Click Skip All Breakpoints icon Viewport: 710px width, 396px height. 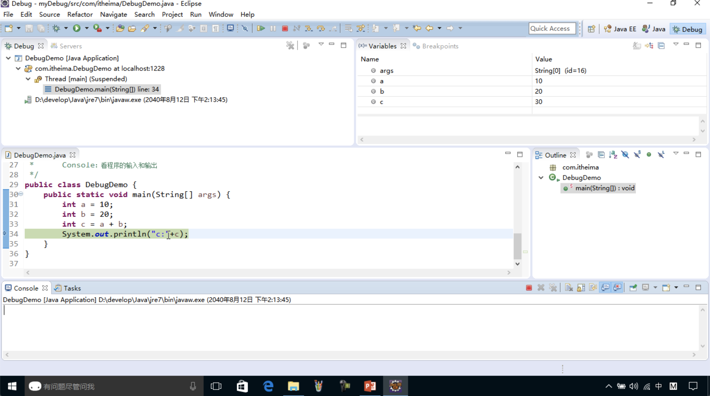click(245, 28)
